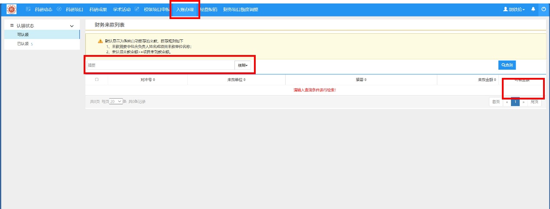Jump to 尾页 last page
Image resolution: width=550 pixels, height=209 pixels.
point(534,102)
